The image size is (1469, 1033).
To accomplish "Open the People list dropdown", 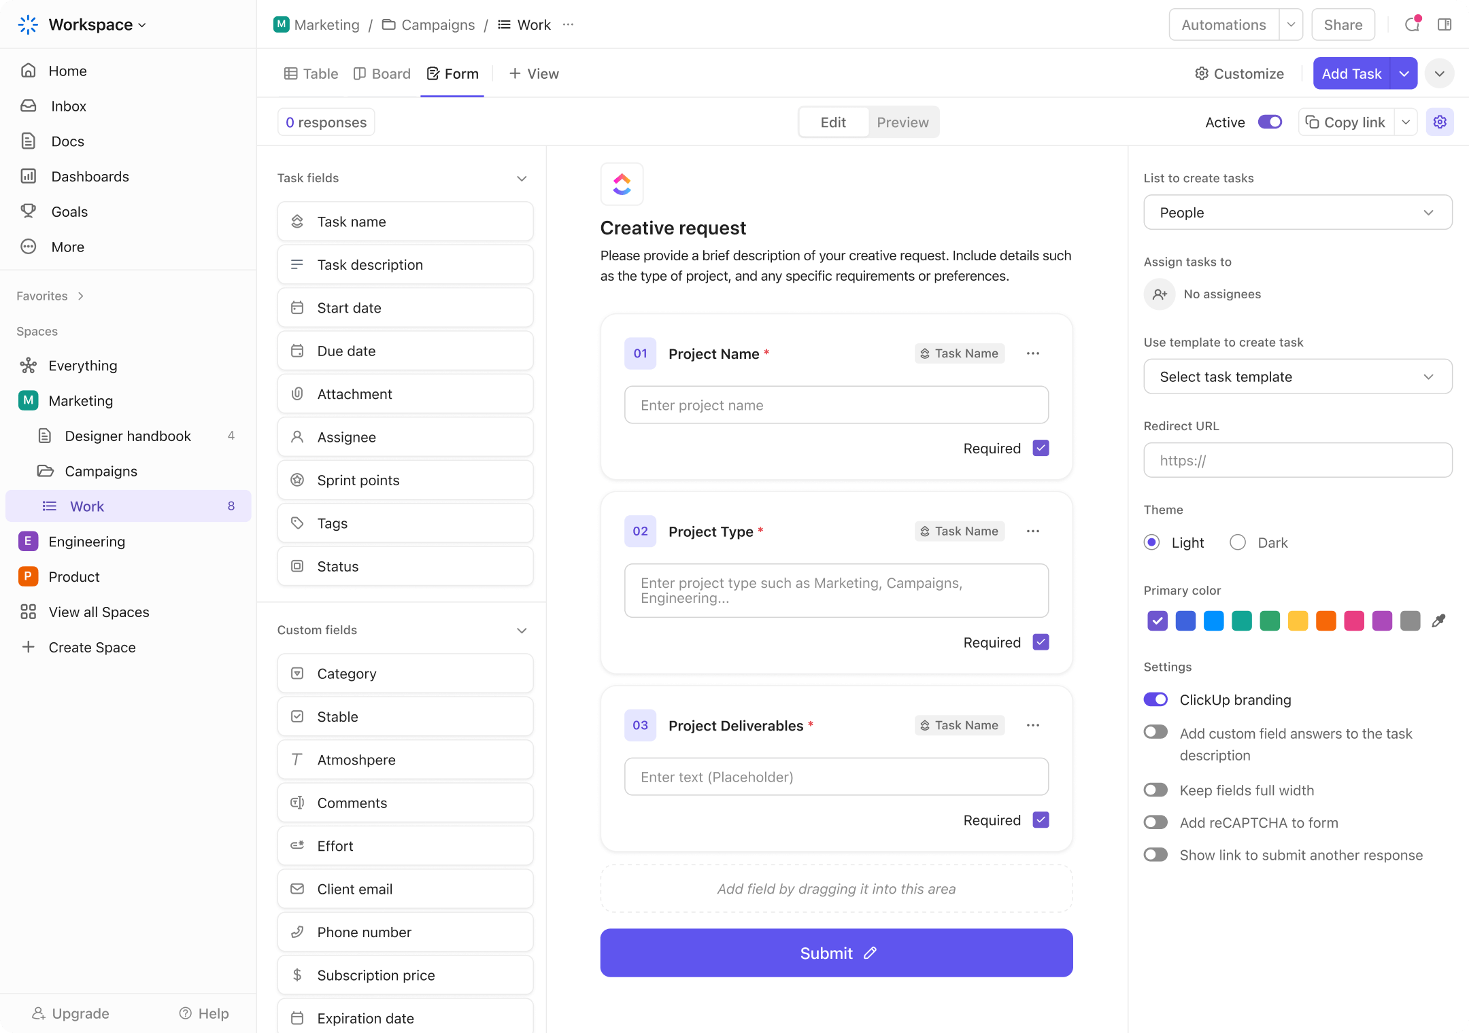I will click(x=1297, y=213).
